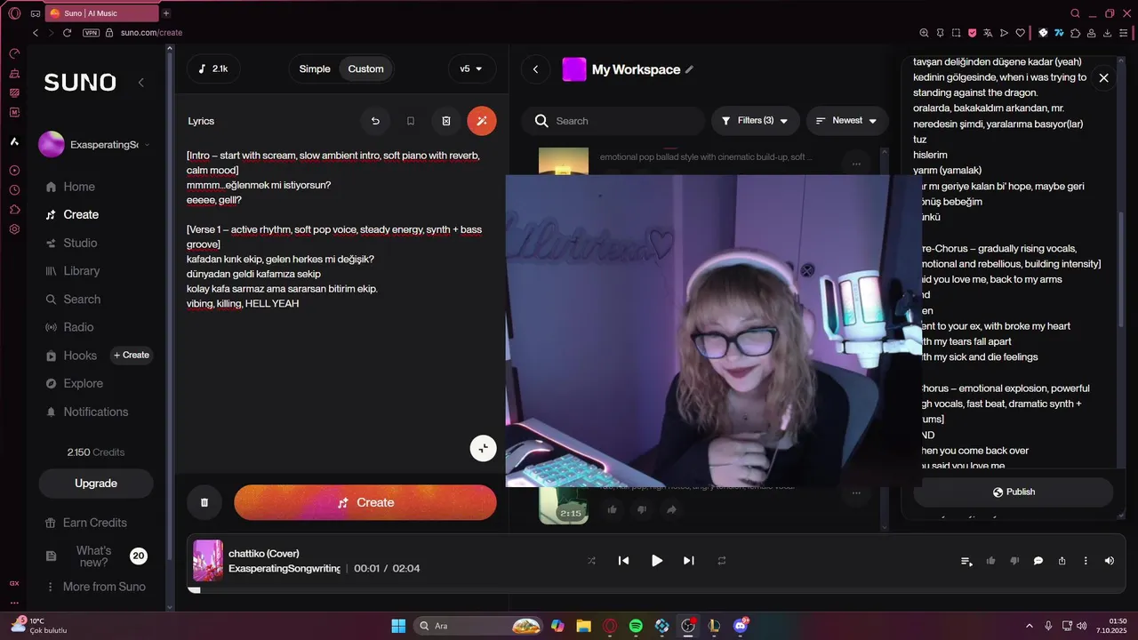The height and width of the screenshot is (640, 1138).
Task: Switch to Simple creation mode
Action: (x=315, y=69)
